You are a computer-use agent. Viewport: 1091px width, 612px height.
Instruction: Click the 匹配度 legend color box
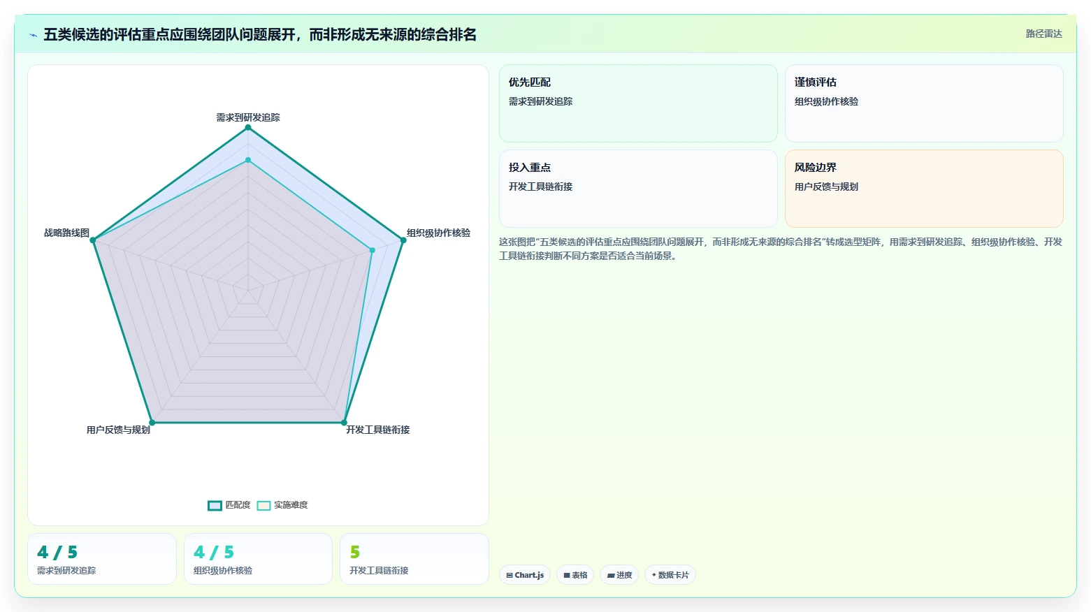(215, 505)
